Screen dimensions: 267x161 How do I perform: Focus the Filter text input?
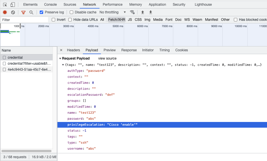(x=25, y=20)
